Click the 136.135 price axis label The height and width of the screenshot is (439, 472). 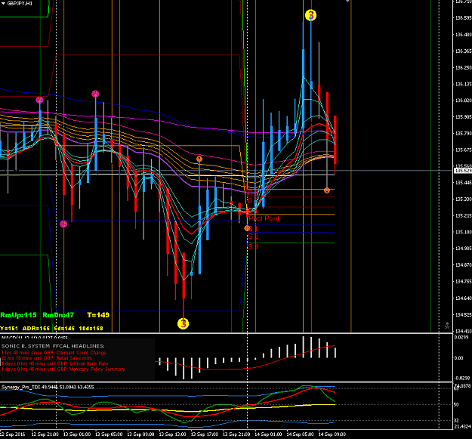463,85
